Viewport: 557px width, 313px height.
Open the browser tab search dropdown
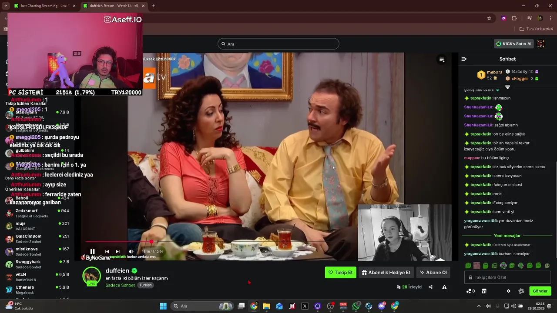pyautogui.click(x=5, y=6)
